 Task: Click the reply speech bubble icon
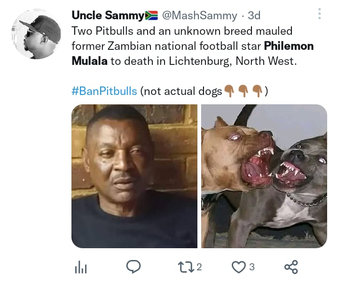pos(133,267)
